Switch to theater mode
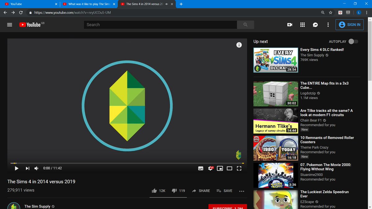 coord(229,168)
